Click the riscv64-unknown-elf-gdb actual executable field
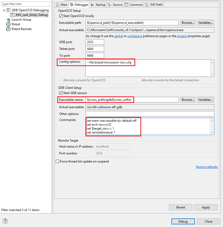 point(150,107)
